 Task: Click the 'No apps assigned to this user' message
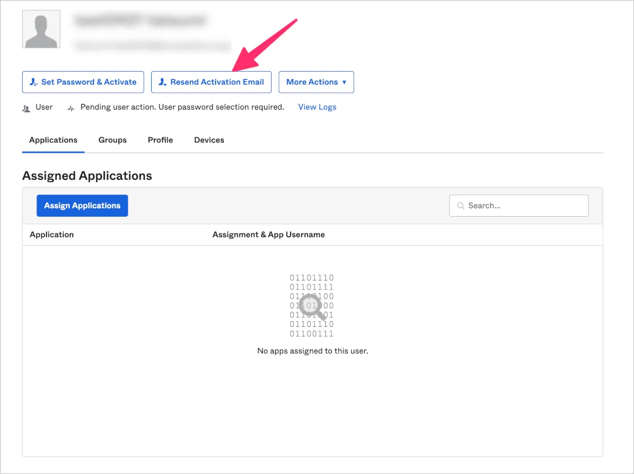[x=312, y=351]
